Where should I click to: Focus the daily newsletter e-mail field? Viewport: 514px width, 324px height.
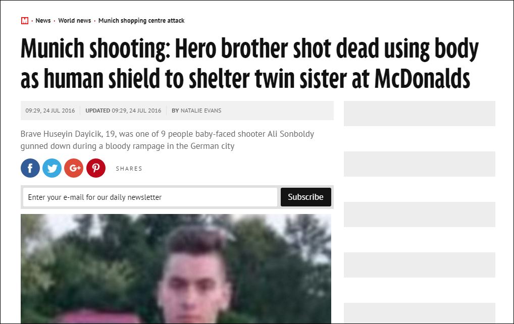(150, 197)
